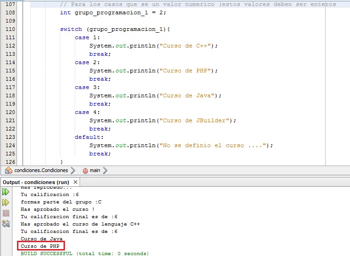Expand the chevron after main breadcrumb
Viewport: 350px width, 256px height.
coord(105,170)
